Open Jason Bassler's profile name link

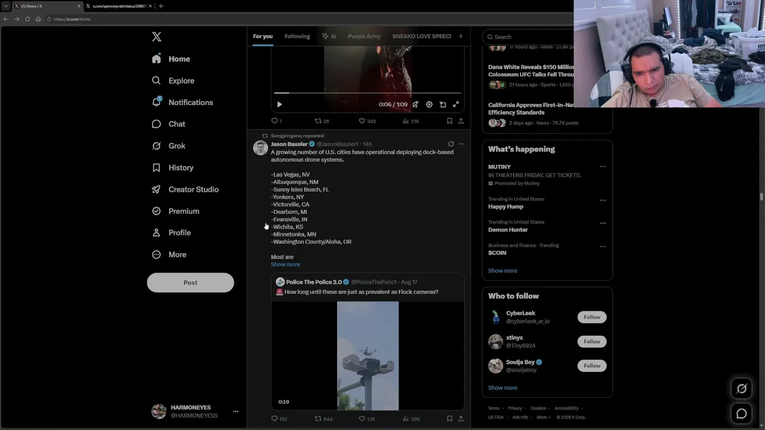(x=289, y=144)
